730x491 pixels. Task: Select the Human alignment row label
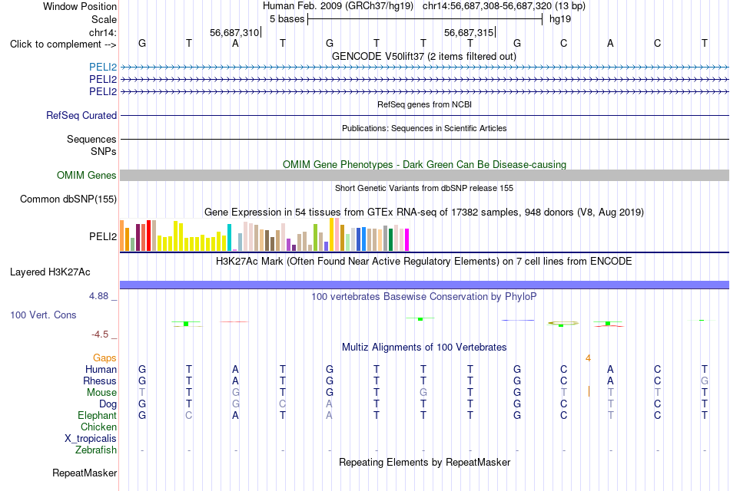coord(101,370)
